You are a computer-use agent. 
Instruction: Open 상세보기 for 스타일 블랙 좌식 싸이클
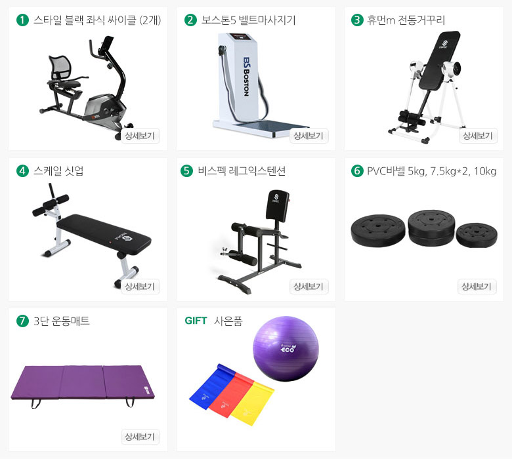[140, 136]
